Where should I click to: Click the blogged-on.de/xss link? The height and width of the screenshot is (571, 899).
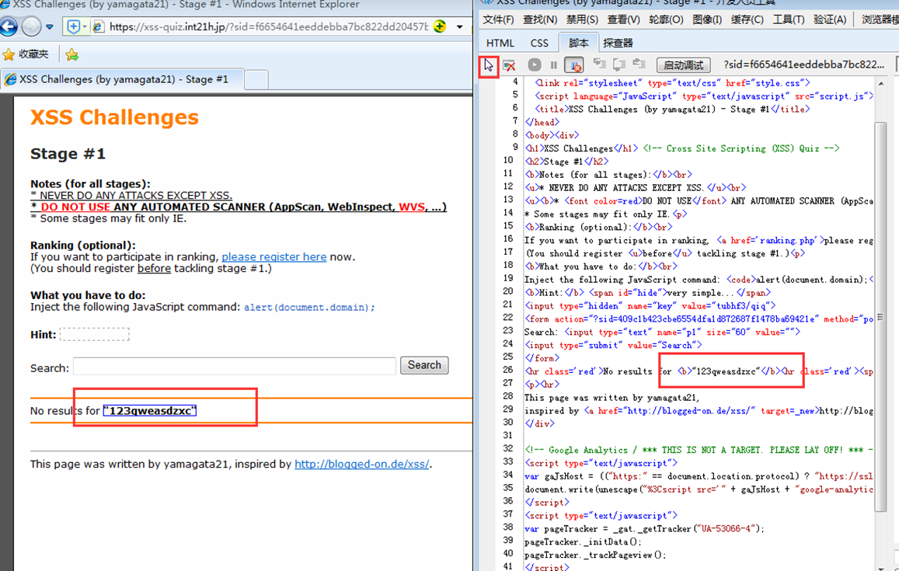[362, 465]
